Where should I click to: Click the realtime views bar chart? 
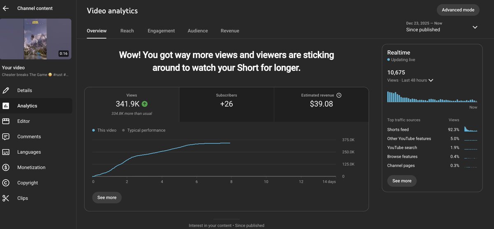[432, 97]
